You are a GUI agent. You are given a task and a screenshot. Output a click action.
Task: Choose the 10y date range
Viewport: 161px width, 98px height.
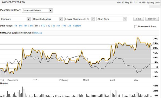pyautogui.click(x=64, y=26)
